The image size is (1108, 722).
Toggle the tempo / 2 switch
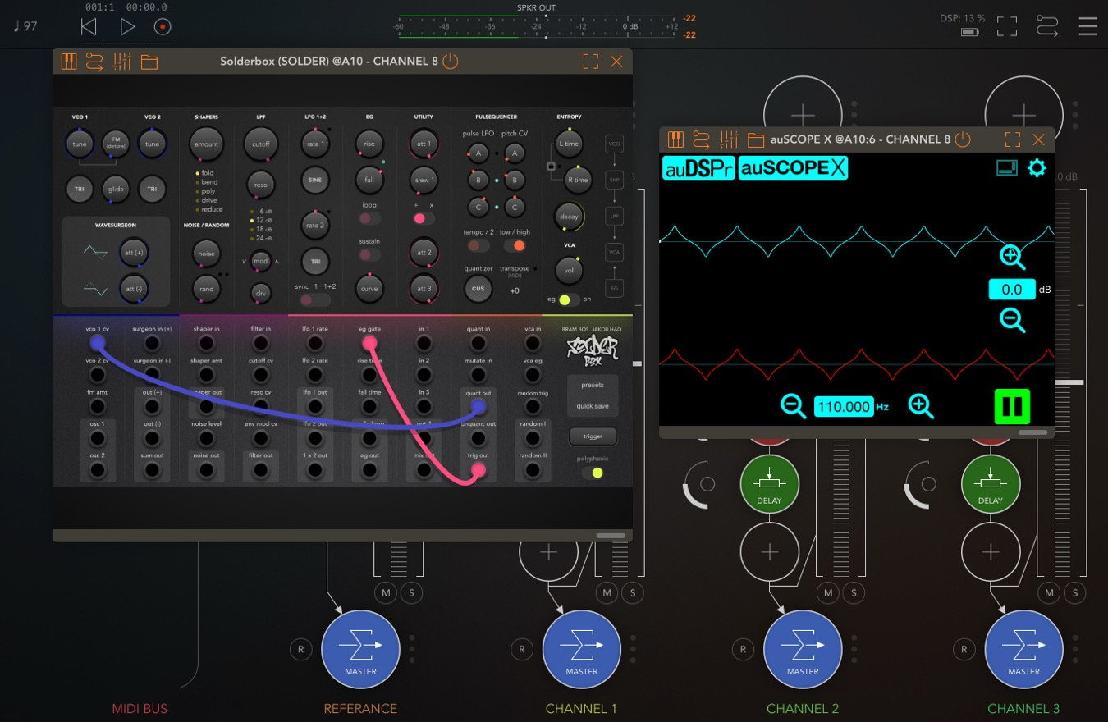point(478,245)
